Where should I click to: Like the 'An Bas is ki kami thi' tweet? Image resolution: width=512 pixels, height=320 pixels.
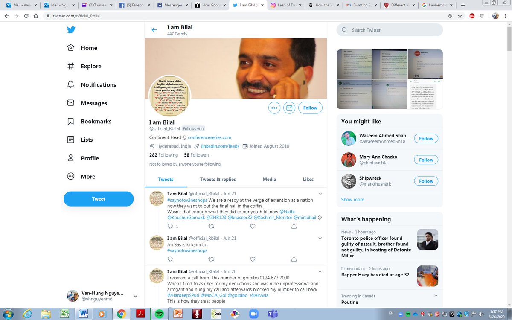pyautogui.click(x=253, y=259)
